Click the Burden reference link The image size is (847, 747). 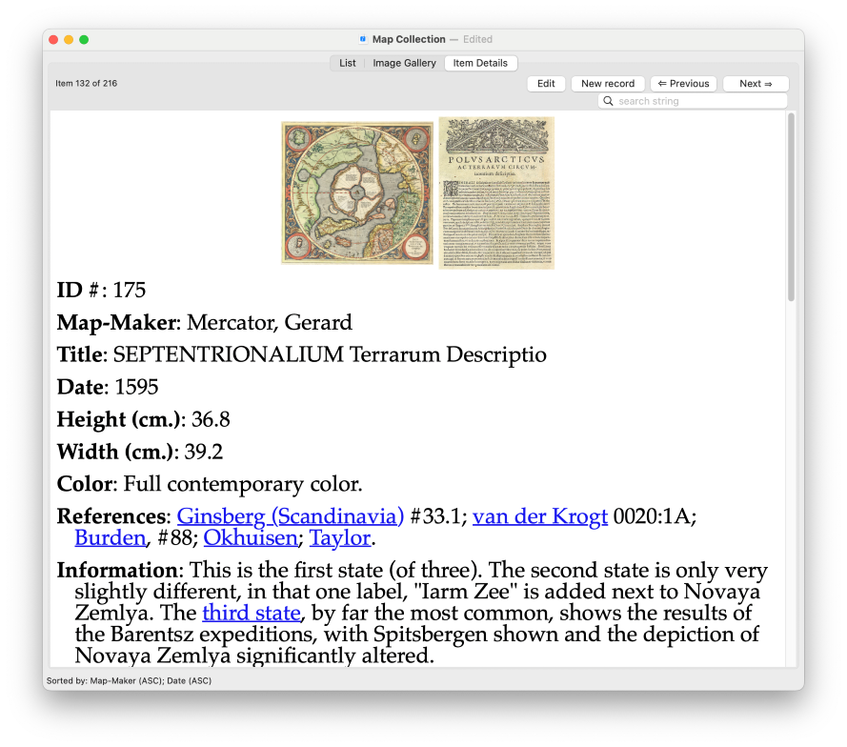pyautogui.click(x=111, y=538)
